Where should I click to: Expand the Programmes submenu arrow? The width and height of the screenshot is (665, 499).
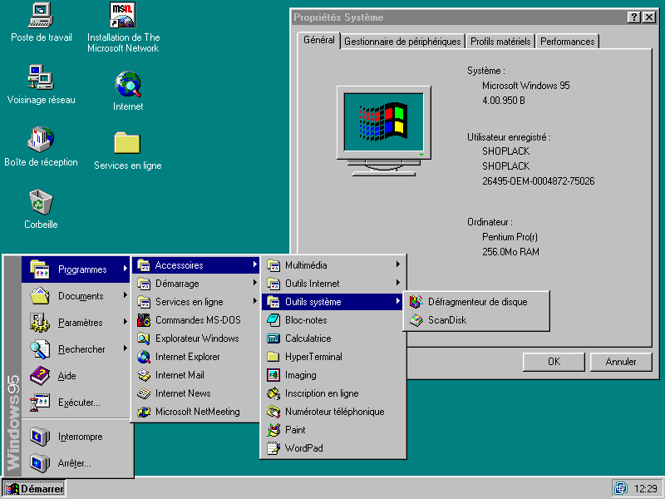[126, 268]
